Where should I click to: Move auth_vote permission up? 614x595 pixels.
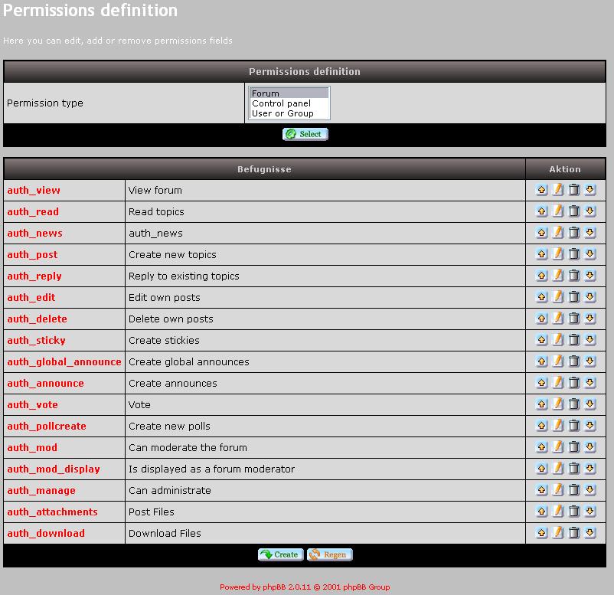coord(542,404)
